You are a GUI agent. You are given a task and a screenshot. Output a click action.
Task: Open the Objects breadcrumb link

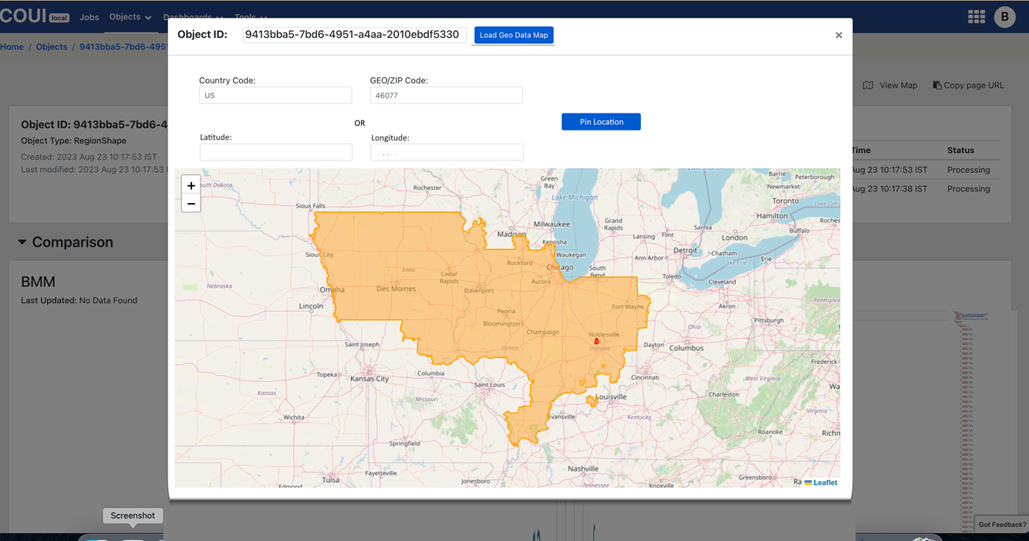click(52, 46)
